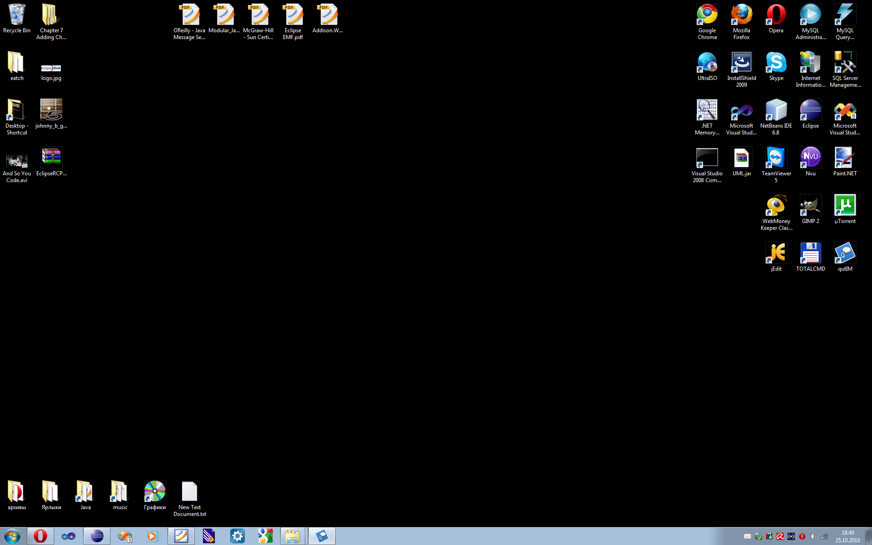Image resolution: width=872 pixels, height=545 pixels.
Task: Click the Safely Remove Hardware tray icon
Action: pyautogui.click(x=758, y=536)
